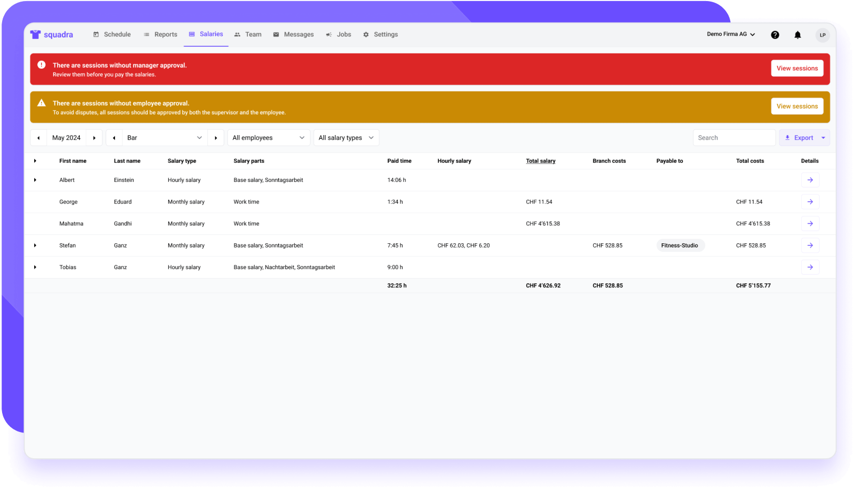
Task: Open the LP user avatar menu
Action: tap(822, 35)
